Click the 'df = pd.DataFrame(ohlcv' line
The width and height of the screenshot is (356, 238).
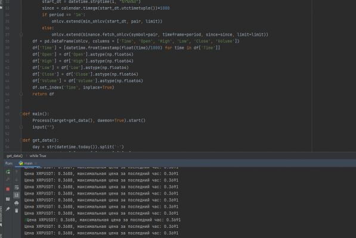(136, 41)
